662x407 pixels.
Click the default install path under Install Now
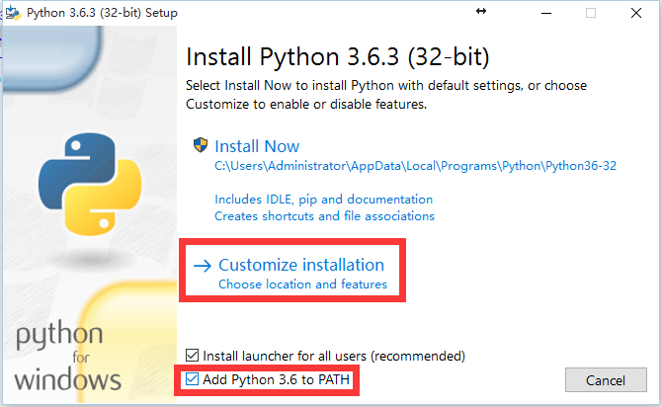(x=415, y=166)
